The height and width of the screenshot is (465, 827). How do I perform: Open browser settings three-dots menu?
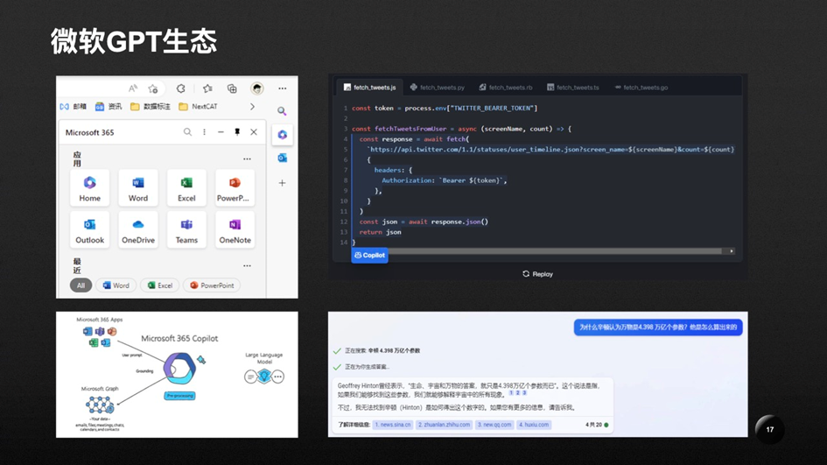coord(283,88)
